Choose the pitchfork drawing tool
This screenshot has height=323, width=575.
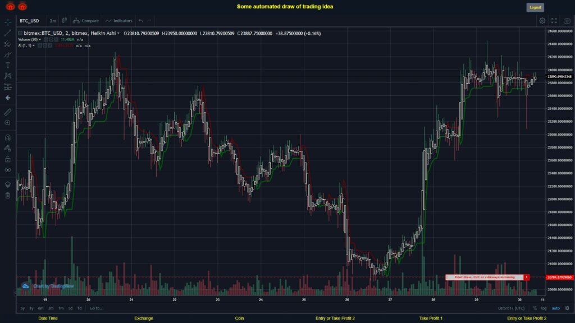[8, 44]
